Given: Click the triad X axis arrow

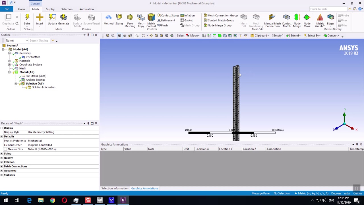Looking at the screenshot, I should [353, 129].
